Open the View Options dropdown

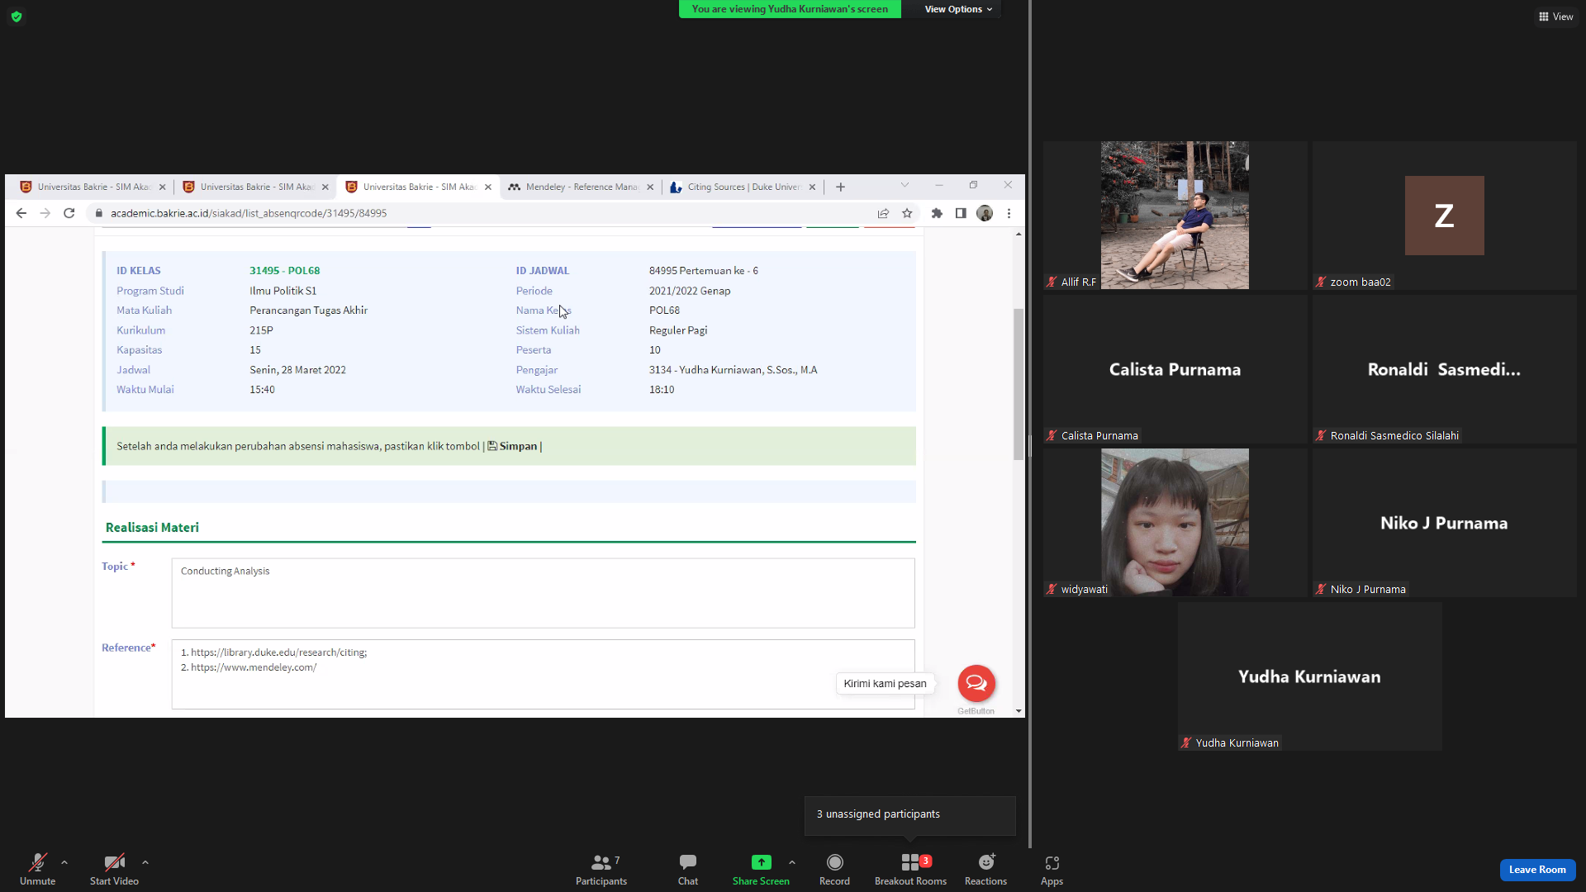[958, 9]
